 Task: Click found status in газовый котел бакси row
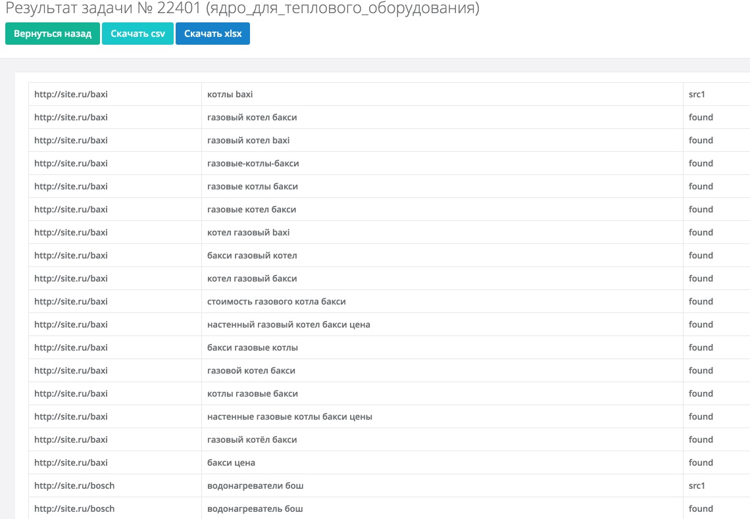(x=701, y=117)
